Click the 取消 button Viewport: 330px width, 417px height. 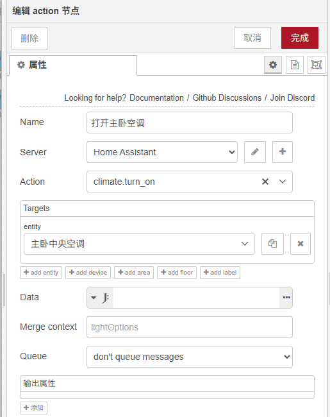[252, 38]
